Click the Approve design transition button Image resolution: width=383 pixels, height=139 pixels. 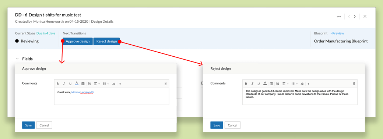click(x=77, y=41)
